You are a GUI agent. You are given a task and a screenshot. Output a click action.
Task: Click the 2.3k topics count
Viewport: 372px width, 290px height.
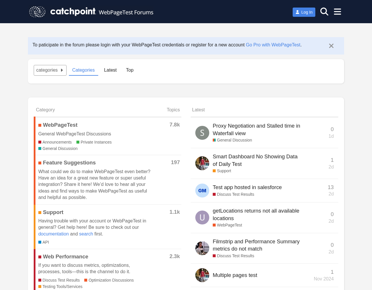point(175,256)
